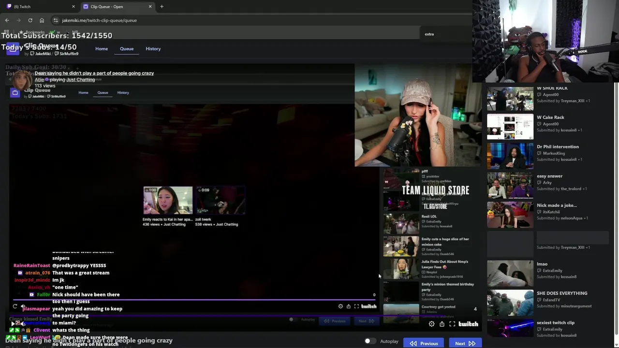Mute audio with inner player volume icon
619x348 pixels.
coord(23,306)
